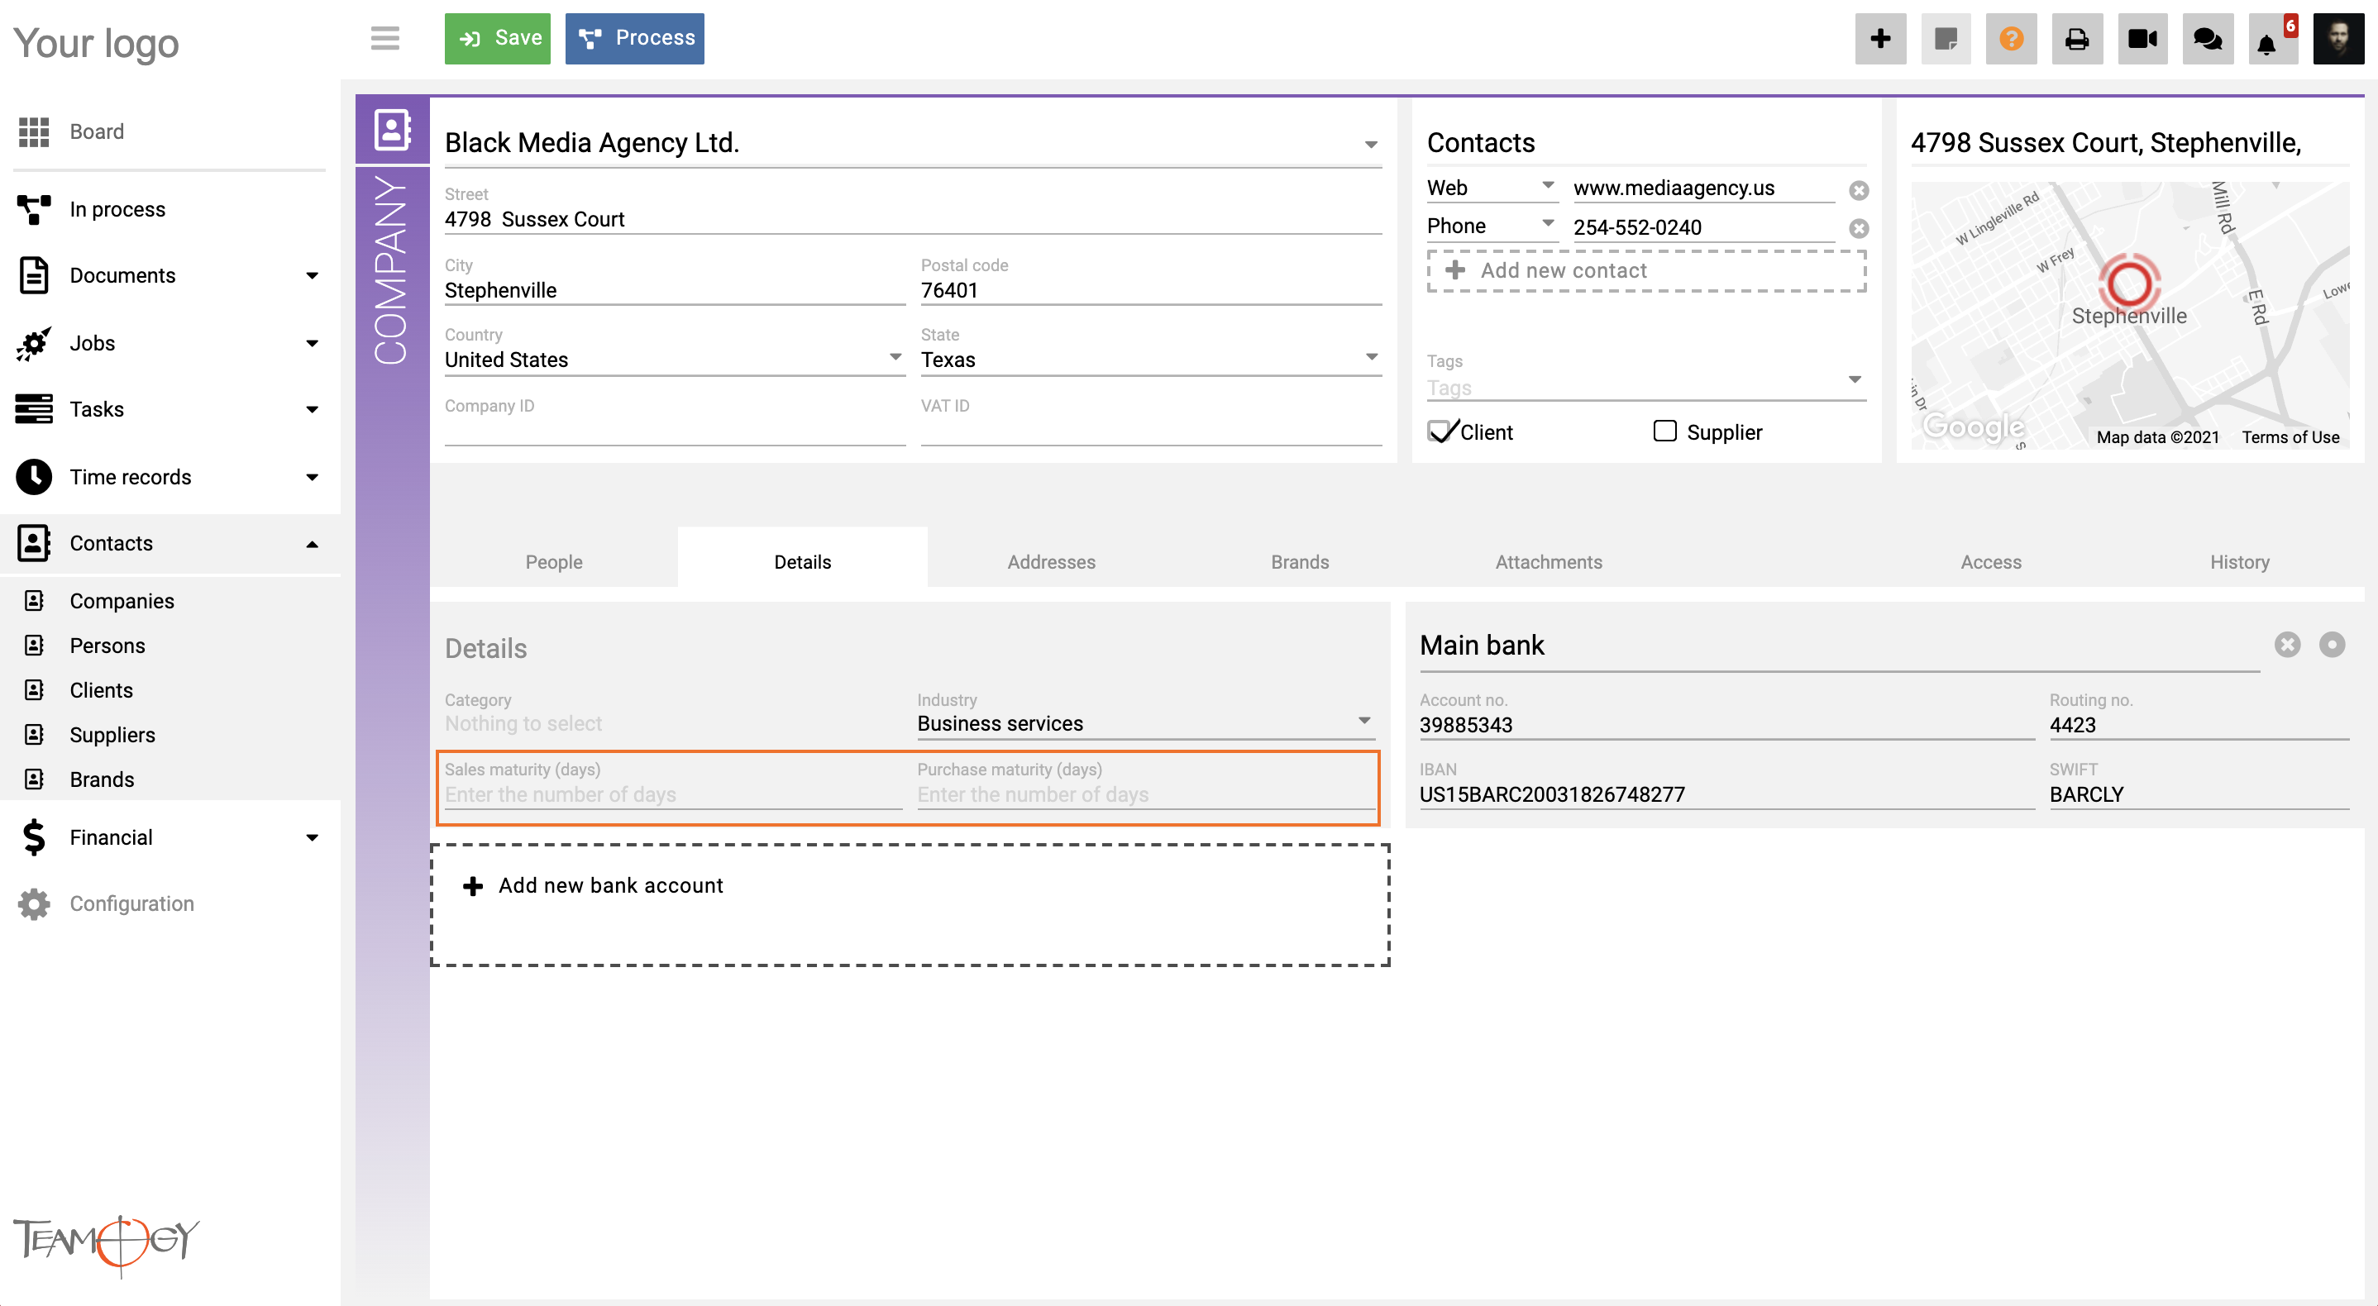Open the orange help question icon
The height and width of the screenshot is (1306, 2378).
point(2012,39)
